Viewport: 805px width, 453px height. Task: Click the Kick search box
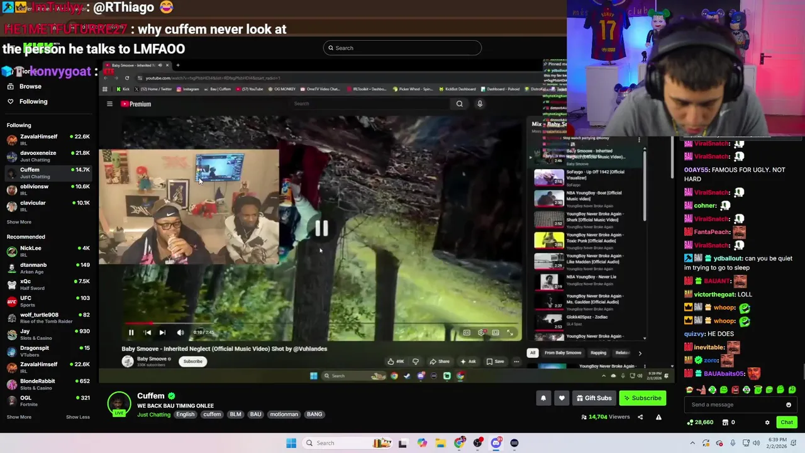tap(402, 48)
